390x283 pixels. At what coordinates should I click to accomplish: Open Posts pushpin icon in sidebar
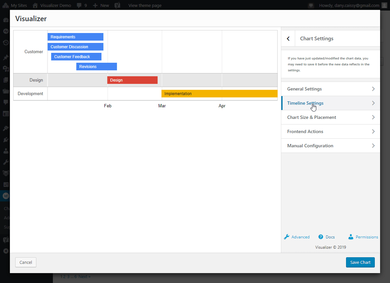click(6, 57)
